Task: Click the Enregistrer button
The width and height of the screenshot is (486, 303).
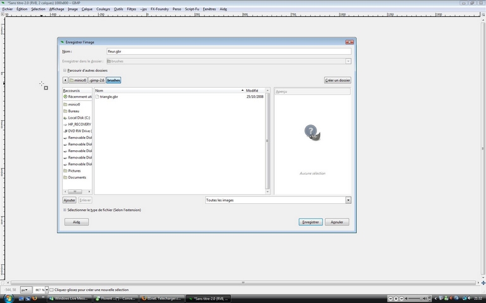Action: (311, 222)
